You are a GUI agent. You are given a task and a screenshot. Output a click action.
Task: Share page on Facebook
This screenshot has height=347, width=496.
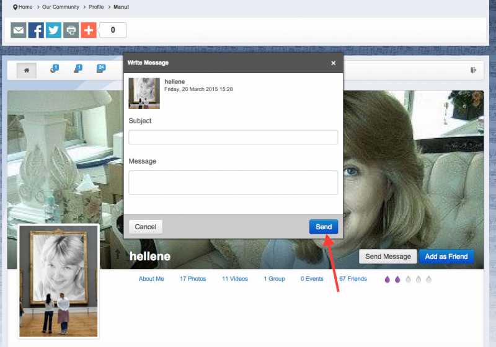point(36,30)
